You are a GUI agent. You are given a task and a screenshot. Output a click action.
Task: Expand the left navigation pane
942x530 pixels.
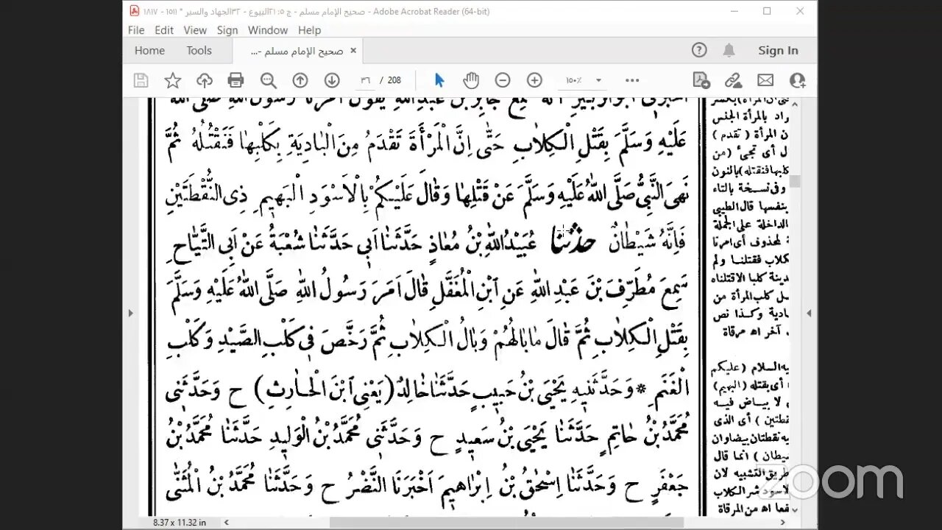tap(131, 313)
